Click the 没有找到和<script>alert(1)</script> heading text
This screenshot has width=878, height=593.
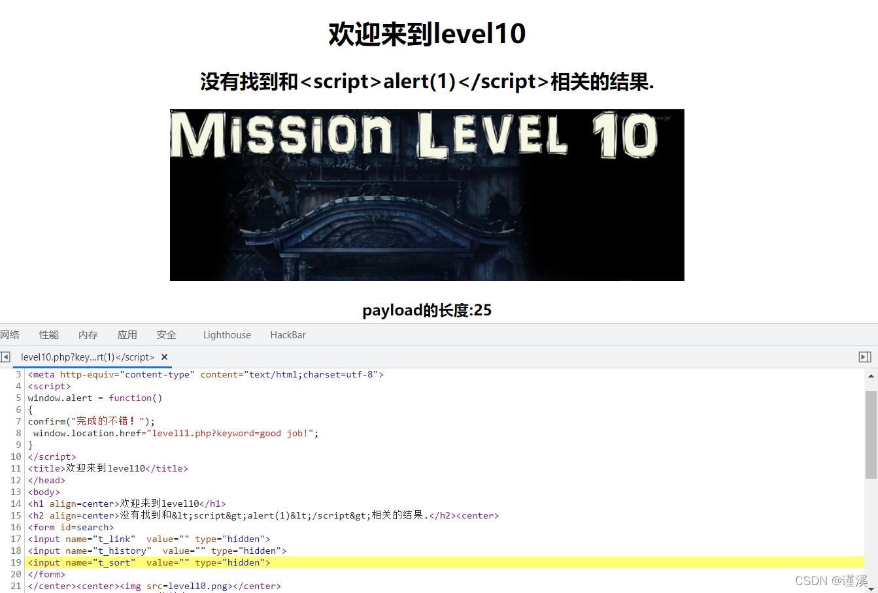pyautogui.click(x=427, y=82)
